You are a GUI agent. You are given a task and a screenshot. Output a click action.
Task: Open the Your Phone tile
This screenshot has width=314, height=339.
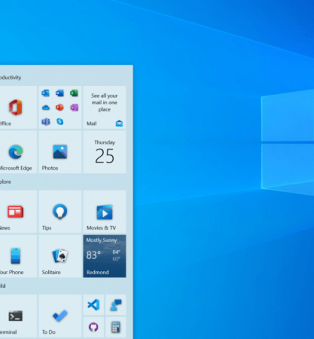click(18, 256)
